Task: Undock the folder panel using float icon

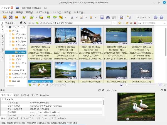Action: point(21,23)
